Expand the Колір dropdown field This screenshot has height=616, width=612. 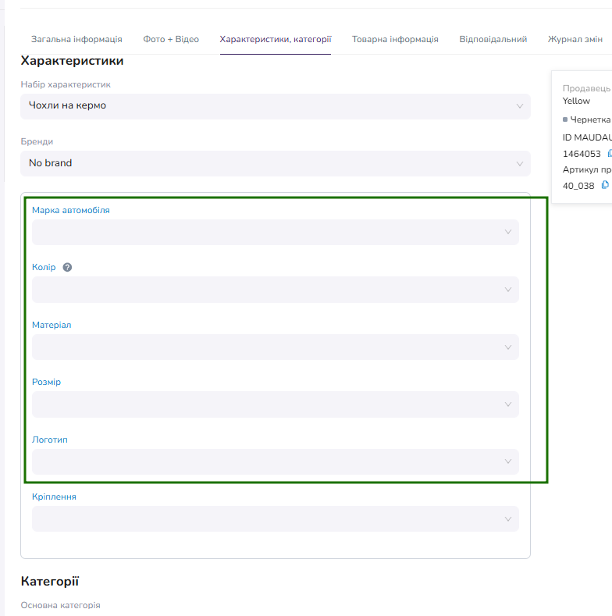tap(276, 290)
